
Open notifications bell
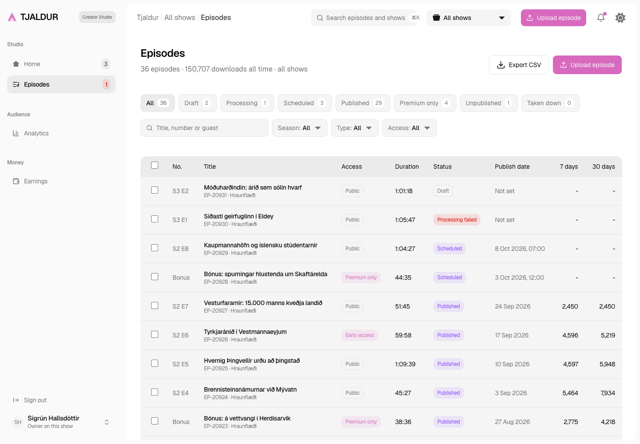pyautogui.click(x=601, y=18)
